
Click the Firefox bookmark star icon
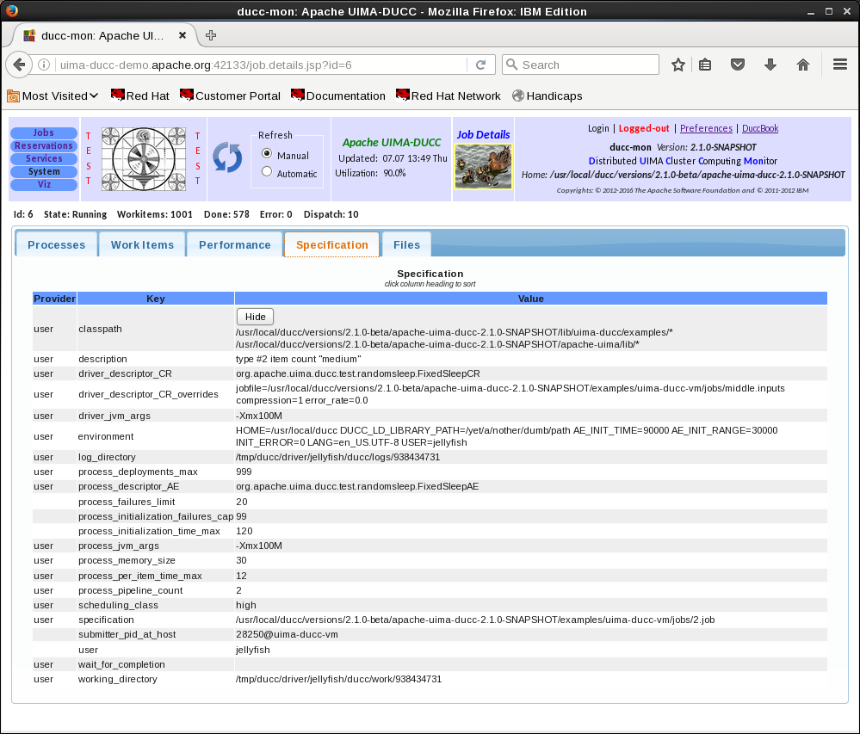click(x=678, y=65)
